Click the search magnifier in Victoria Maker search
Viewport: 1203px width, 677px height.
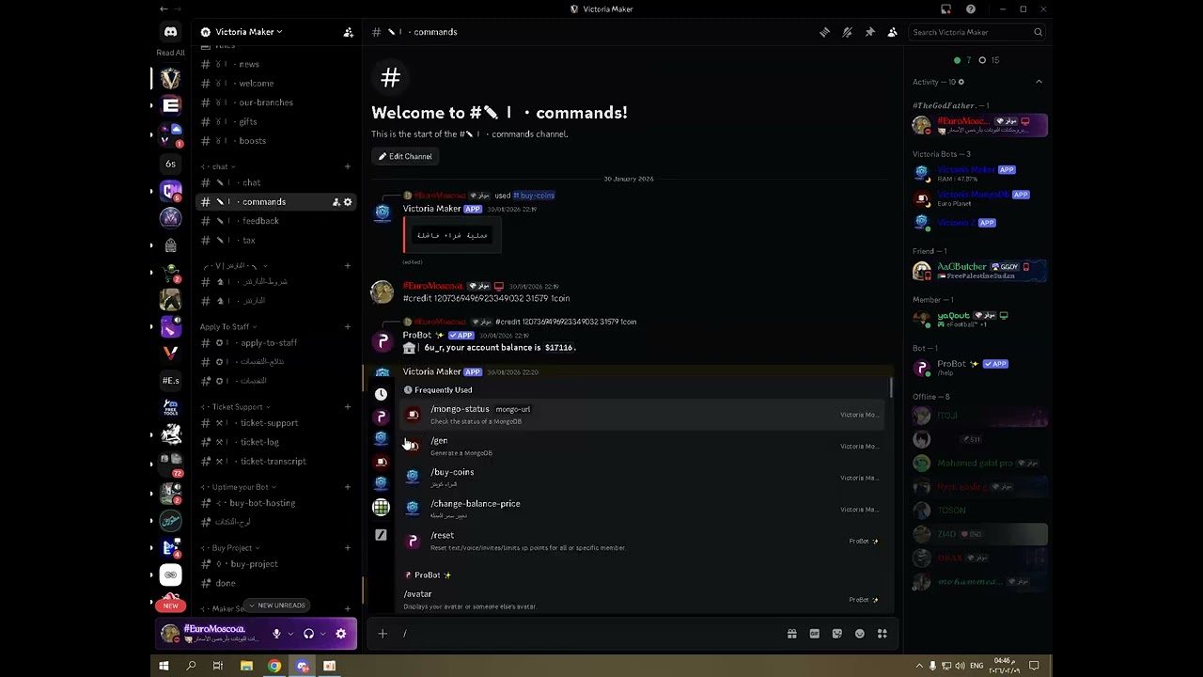pyautogui.click(x=1038, y=32)
